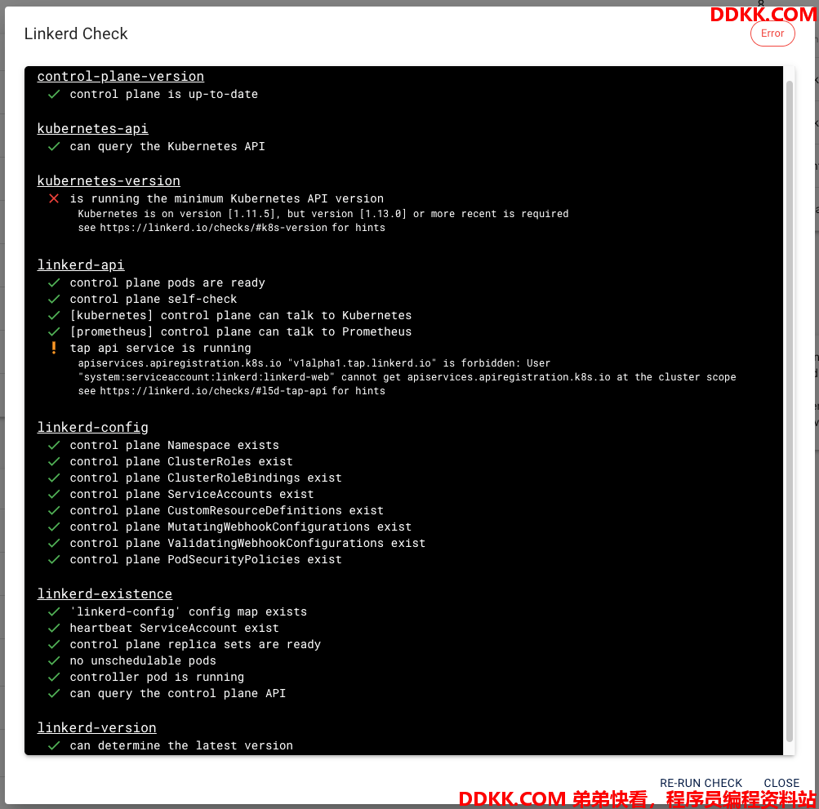
Task: Click 'control plane MutatingWebhookConfigurations exist'
Action: (x=241, y=527)
